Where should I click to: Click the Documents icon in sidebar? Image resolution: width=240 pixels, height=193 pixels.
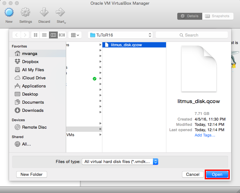tap(17, 102)
